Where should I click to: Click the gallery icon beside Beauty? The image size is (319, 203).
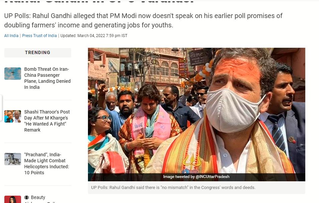(x=26, y=197)
